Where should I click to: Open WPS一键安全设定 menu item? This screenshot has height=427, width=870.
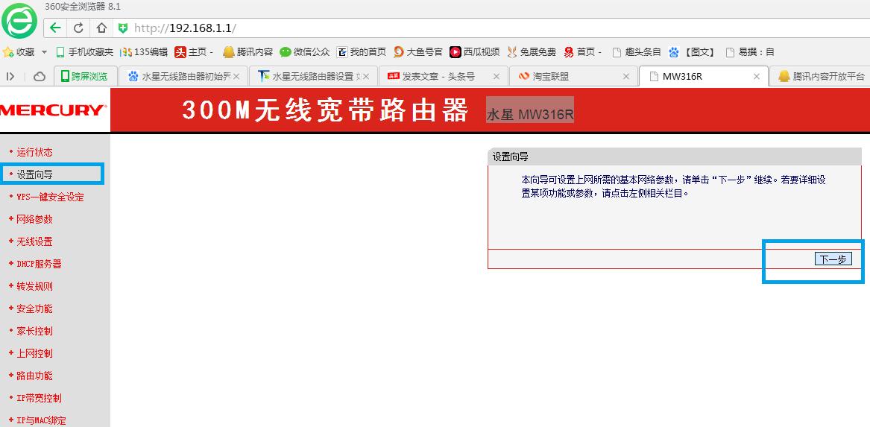[x=50, y=197]
